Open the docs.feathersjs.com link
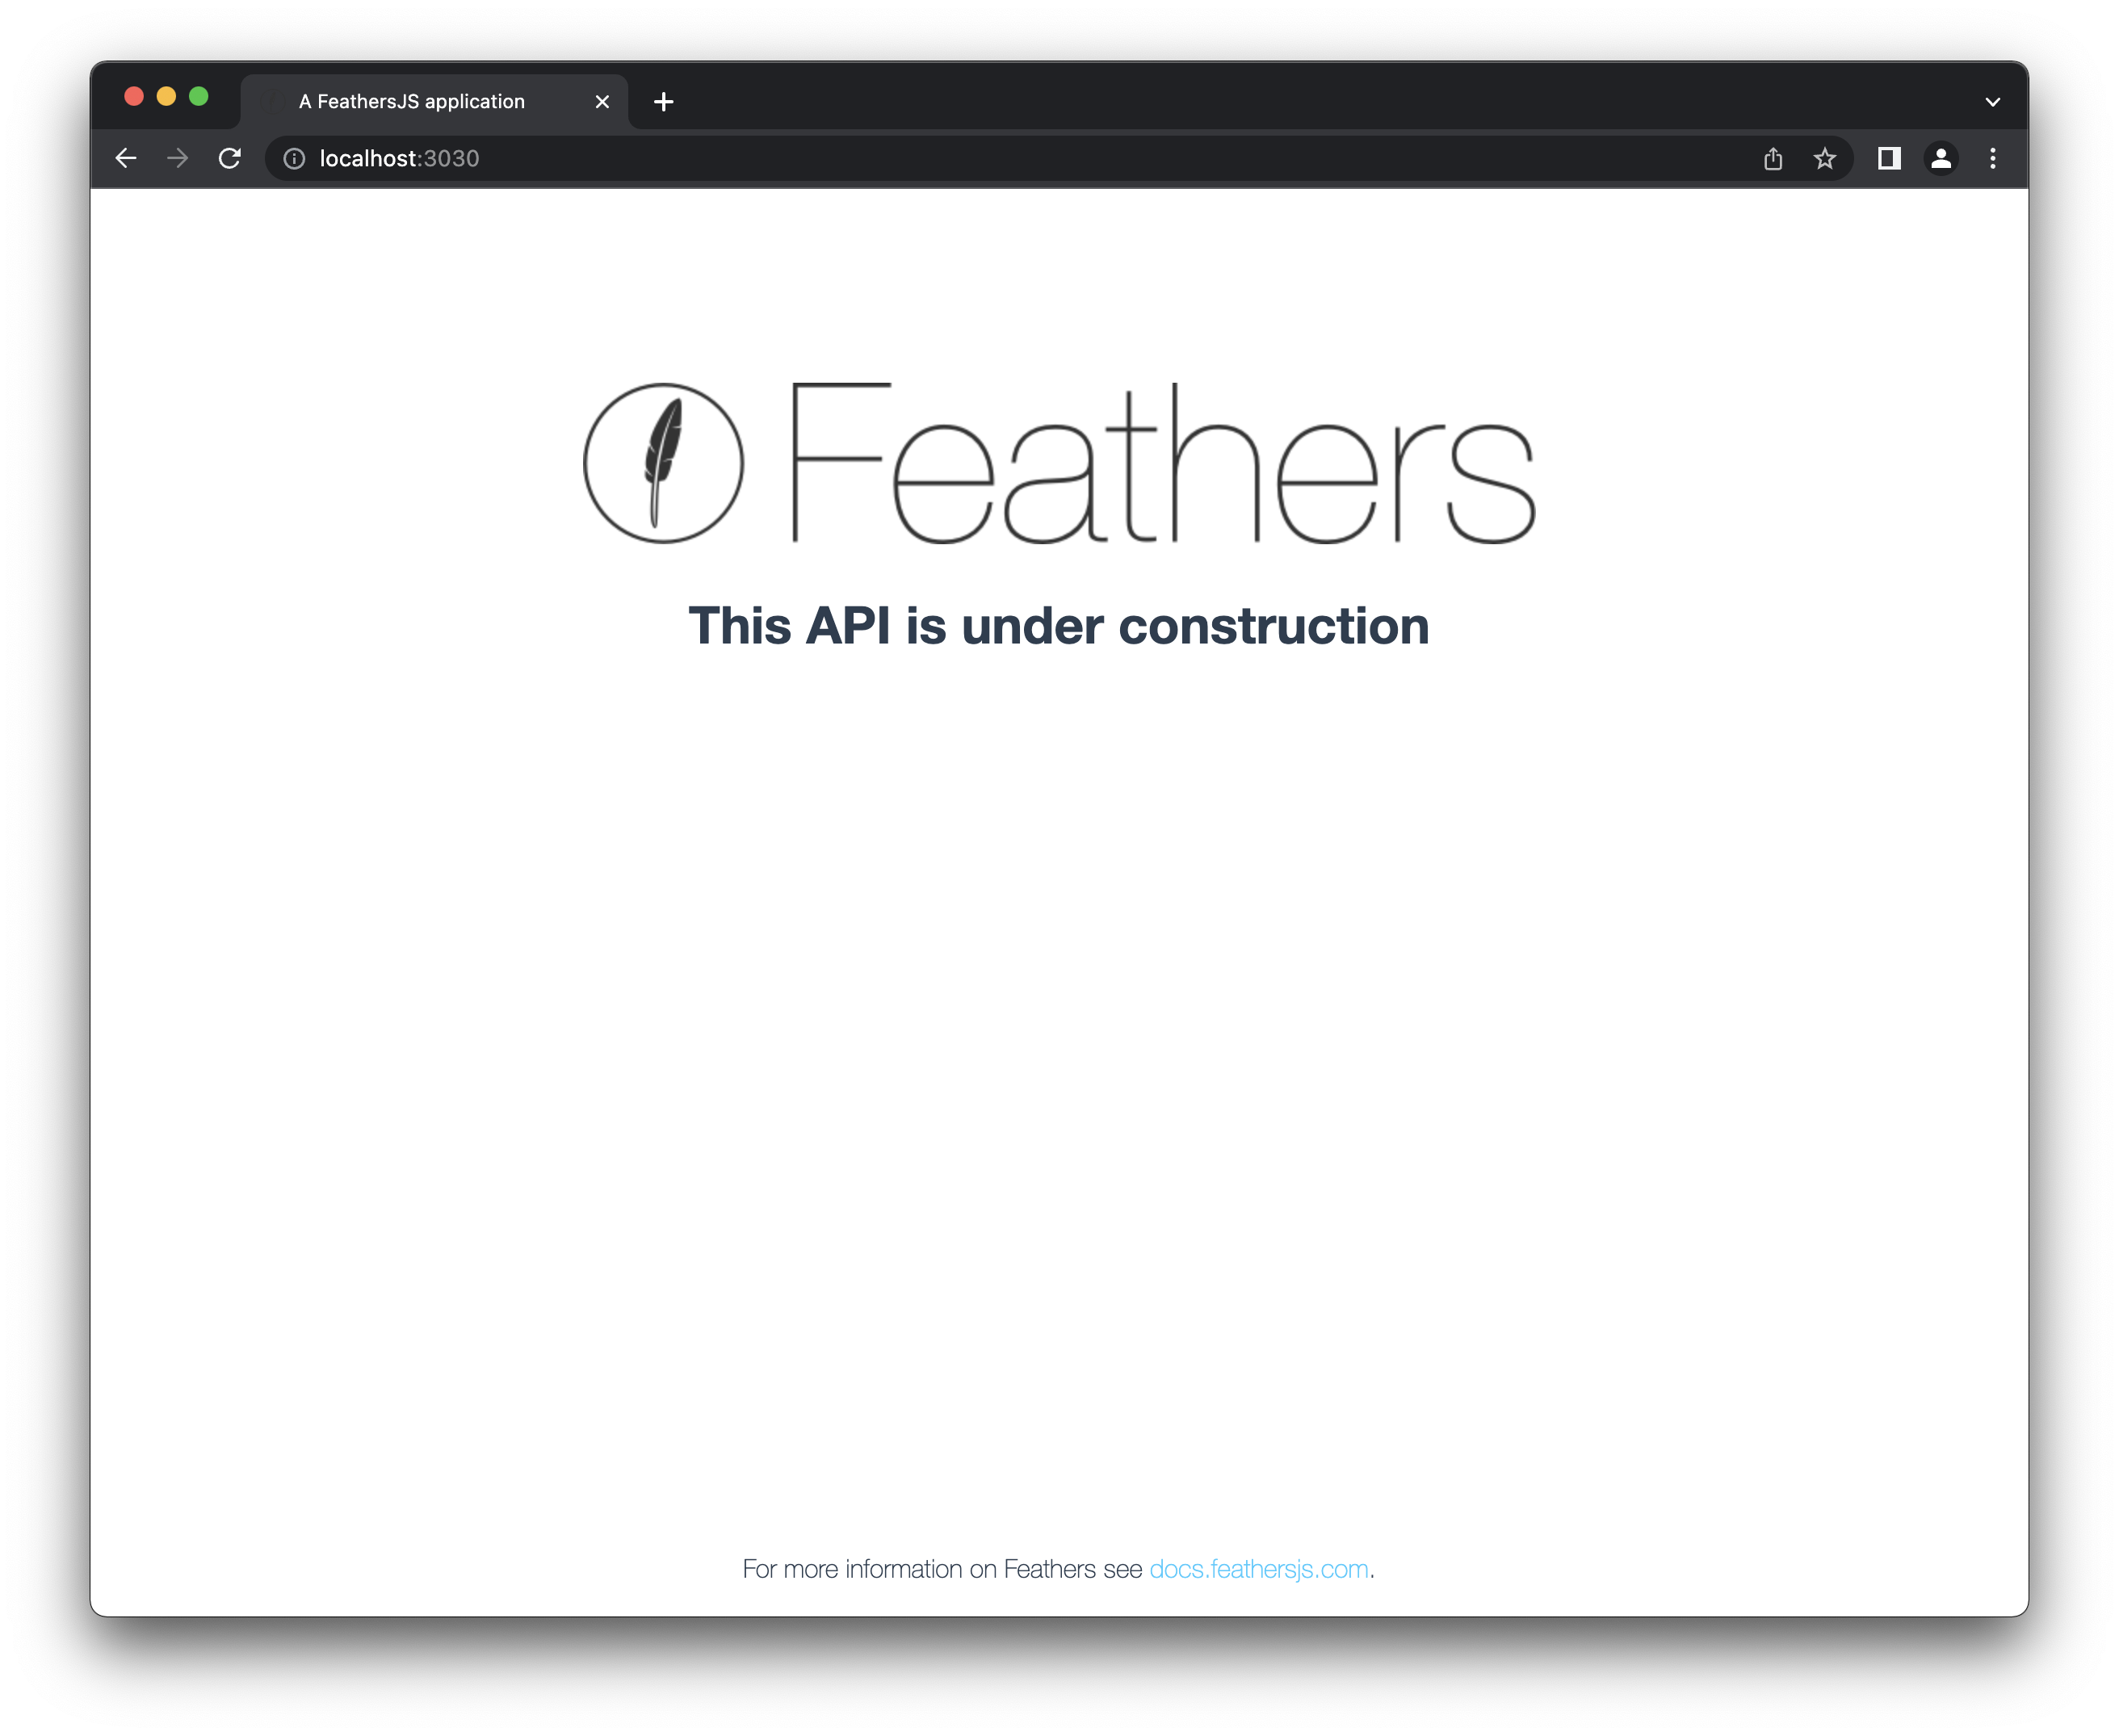 [x=1260, y=1569]
